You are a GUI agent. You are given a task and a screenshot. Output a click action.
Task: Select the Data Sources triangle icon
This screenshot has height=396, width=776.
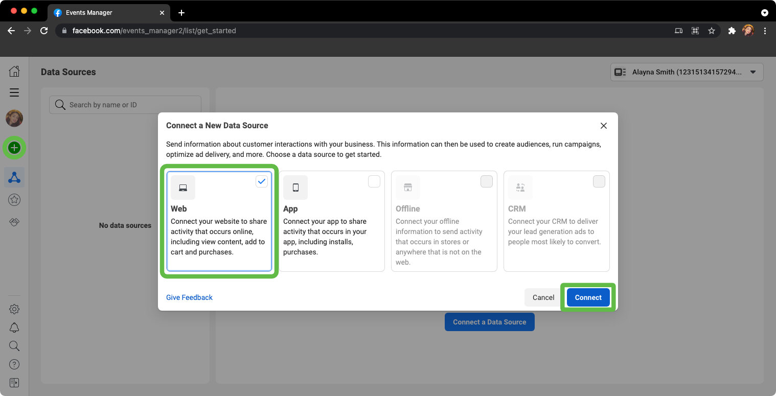(x=14, y=177)
